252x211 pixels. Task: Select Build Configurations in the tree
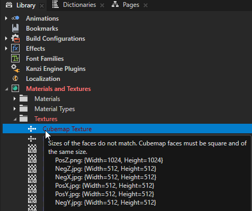click(x=56, y=39)
